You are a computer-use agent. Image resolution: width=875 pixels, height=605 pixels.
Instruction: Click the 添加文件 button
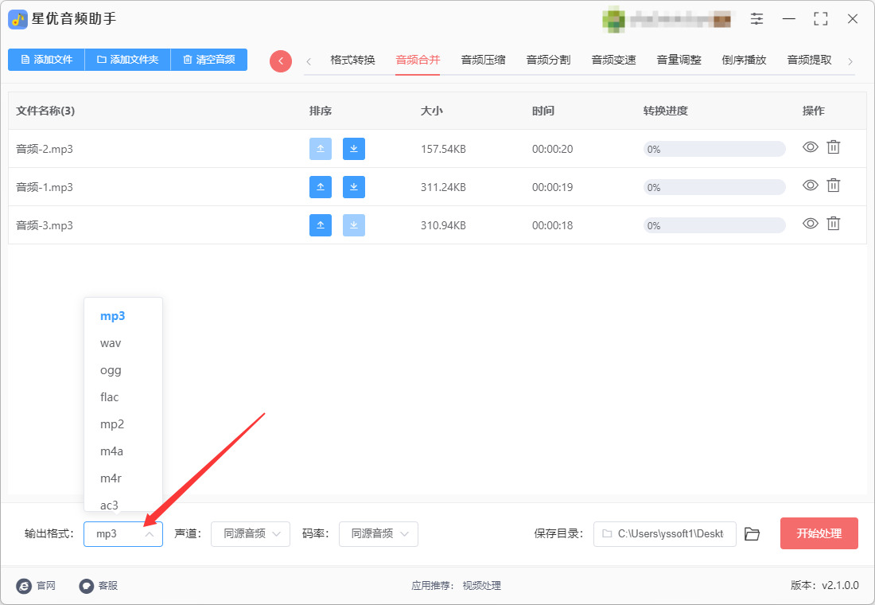tap(46, 60)
